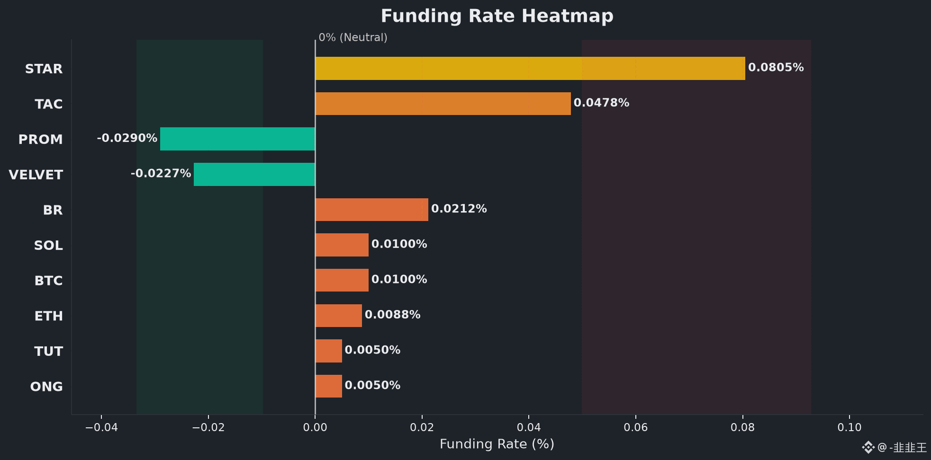Click the 0.04 x-axis tick label
The height and width of the screenshot is (460, 931).
tap(529, 428)
